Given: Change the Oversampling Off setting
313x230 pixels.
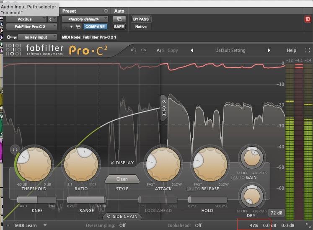Looking at the screenshot, I should pyautogui.click(x=122, y=225).
